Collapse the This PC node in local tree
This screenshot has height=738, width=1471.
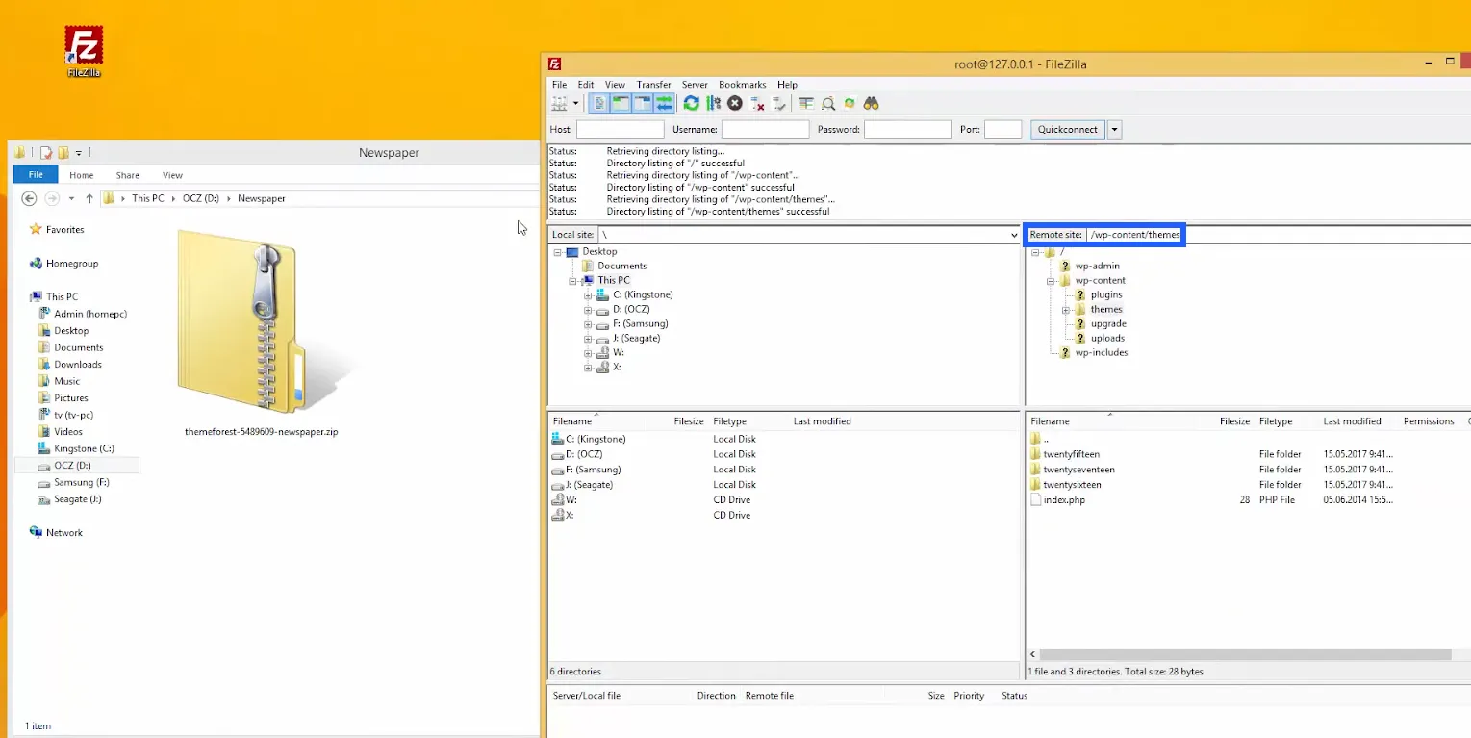click(x=572, y=281)
